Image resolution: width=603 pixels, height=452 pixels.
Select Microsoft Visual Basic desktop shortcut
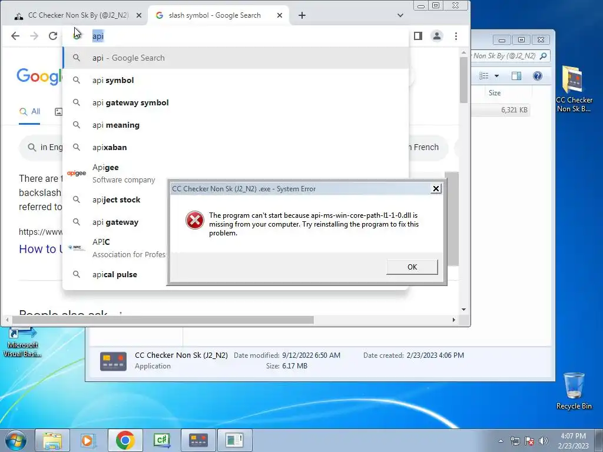tap(23, 342)
